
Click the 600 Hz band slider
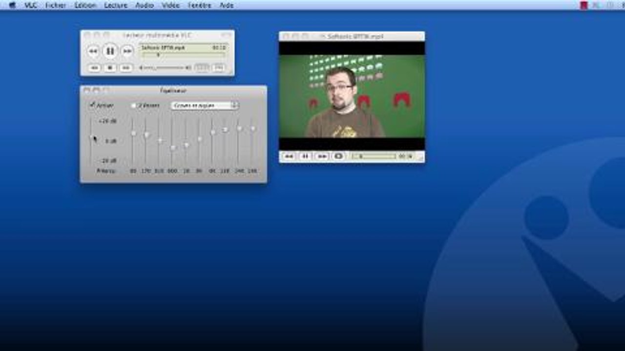[x=173, y=141]
